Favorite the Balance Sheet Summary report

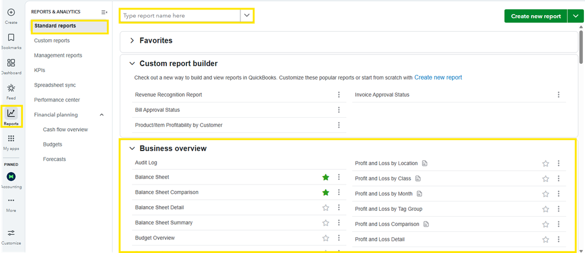(x=326, y=223)
